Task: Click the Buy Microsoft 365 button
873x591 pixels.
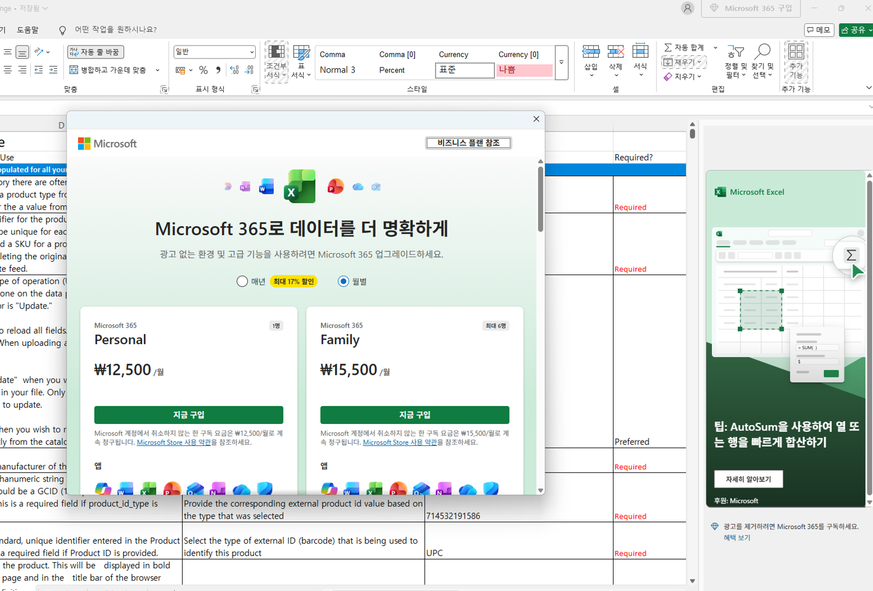Action: click(x=751, y=9)
